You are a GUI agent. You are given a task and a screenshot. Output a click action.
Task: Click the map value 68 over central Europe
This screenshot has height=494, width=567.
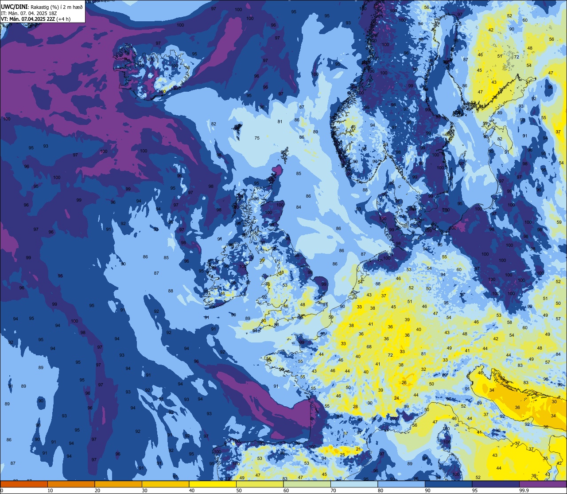(369, 347)
